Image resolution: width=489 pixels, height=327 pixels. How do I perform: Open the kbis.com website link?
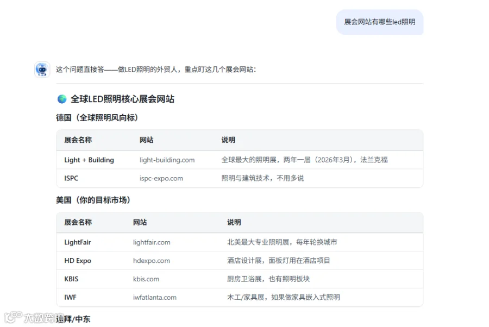coord(146,279)
